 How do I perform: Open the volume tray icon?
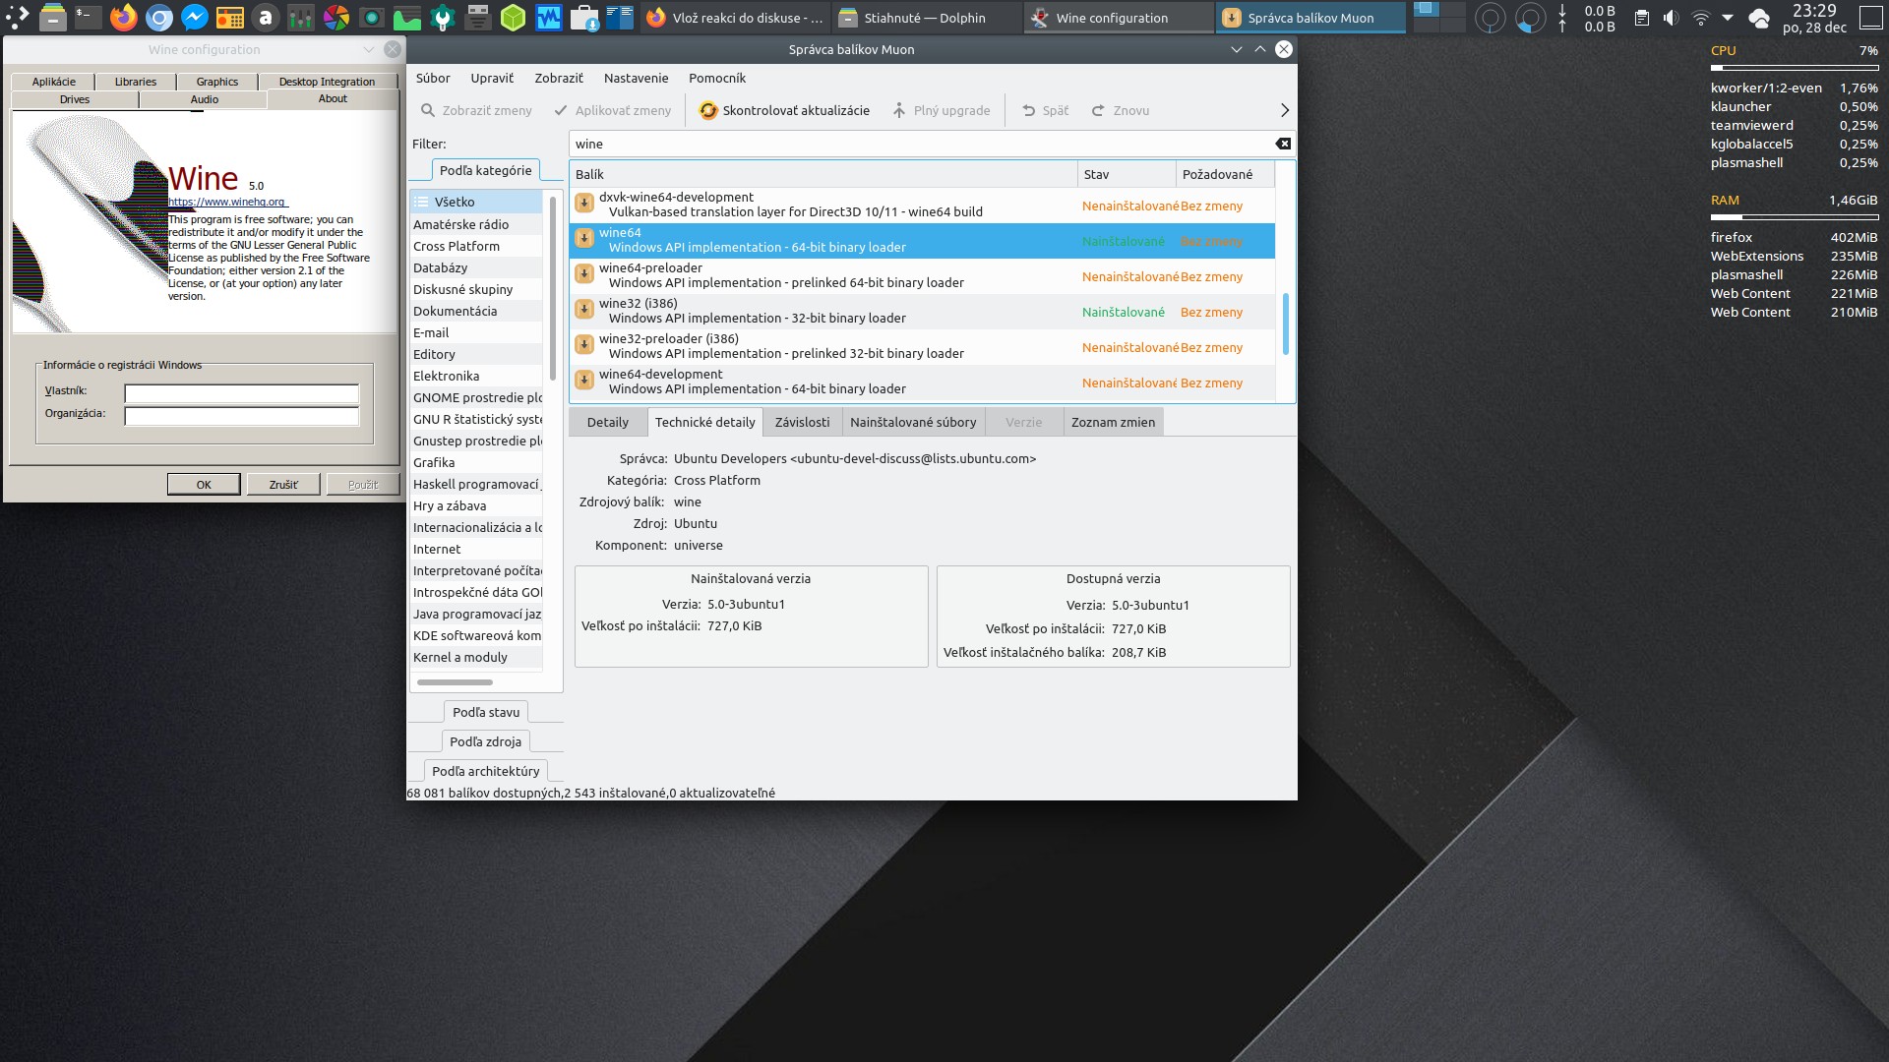point(1671,18)
